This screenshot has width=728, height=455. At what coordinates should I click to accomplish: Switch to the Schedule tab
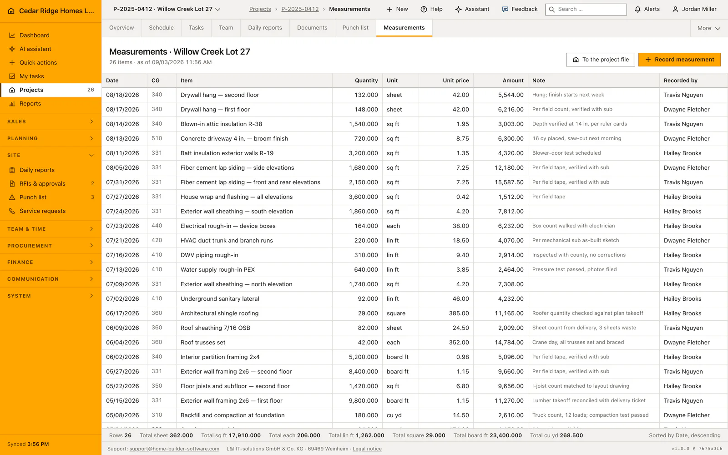pos(161,28)
